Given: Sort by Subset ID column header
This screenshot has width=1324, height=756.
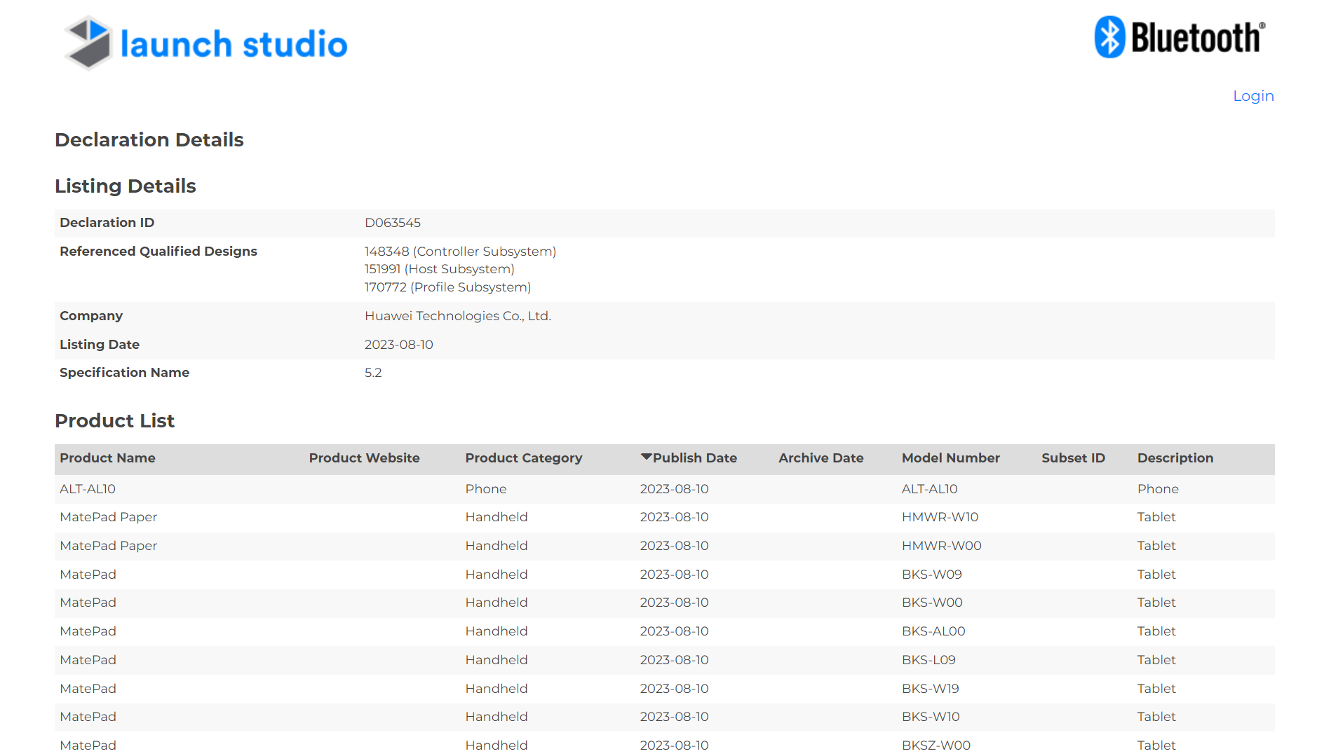Looking at the screenshot, I should 1073,458.
